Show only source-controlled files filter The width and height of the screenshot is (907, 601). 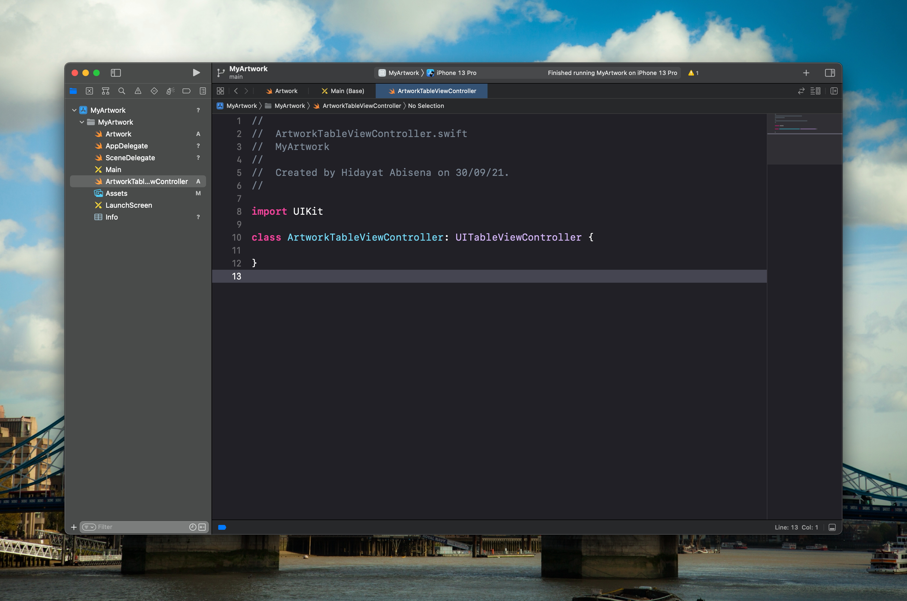(202, 527)
